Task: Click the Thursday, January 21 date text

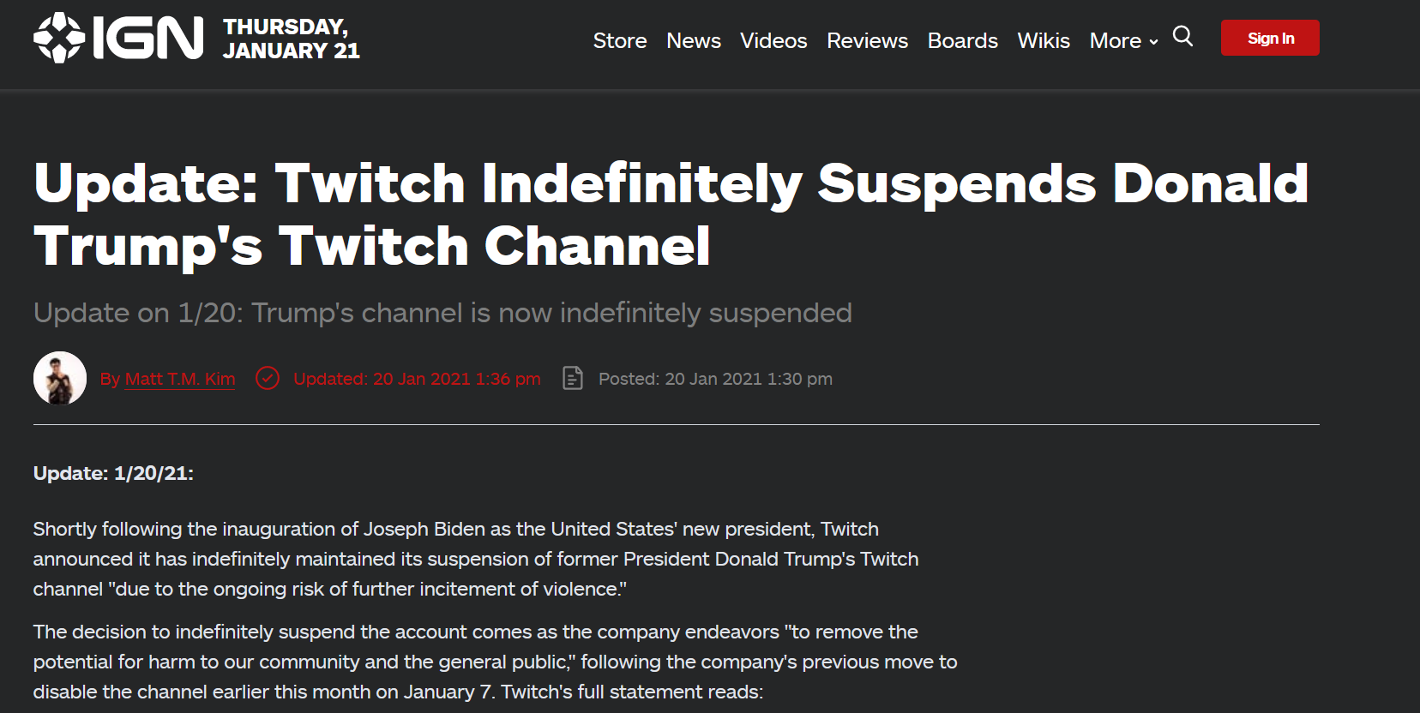Action: pos(291,39)
